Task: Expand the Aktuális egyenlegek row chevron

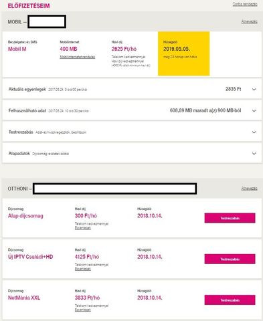Action: click(254, 90)
